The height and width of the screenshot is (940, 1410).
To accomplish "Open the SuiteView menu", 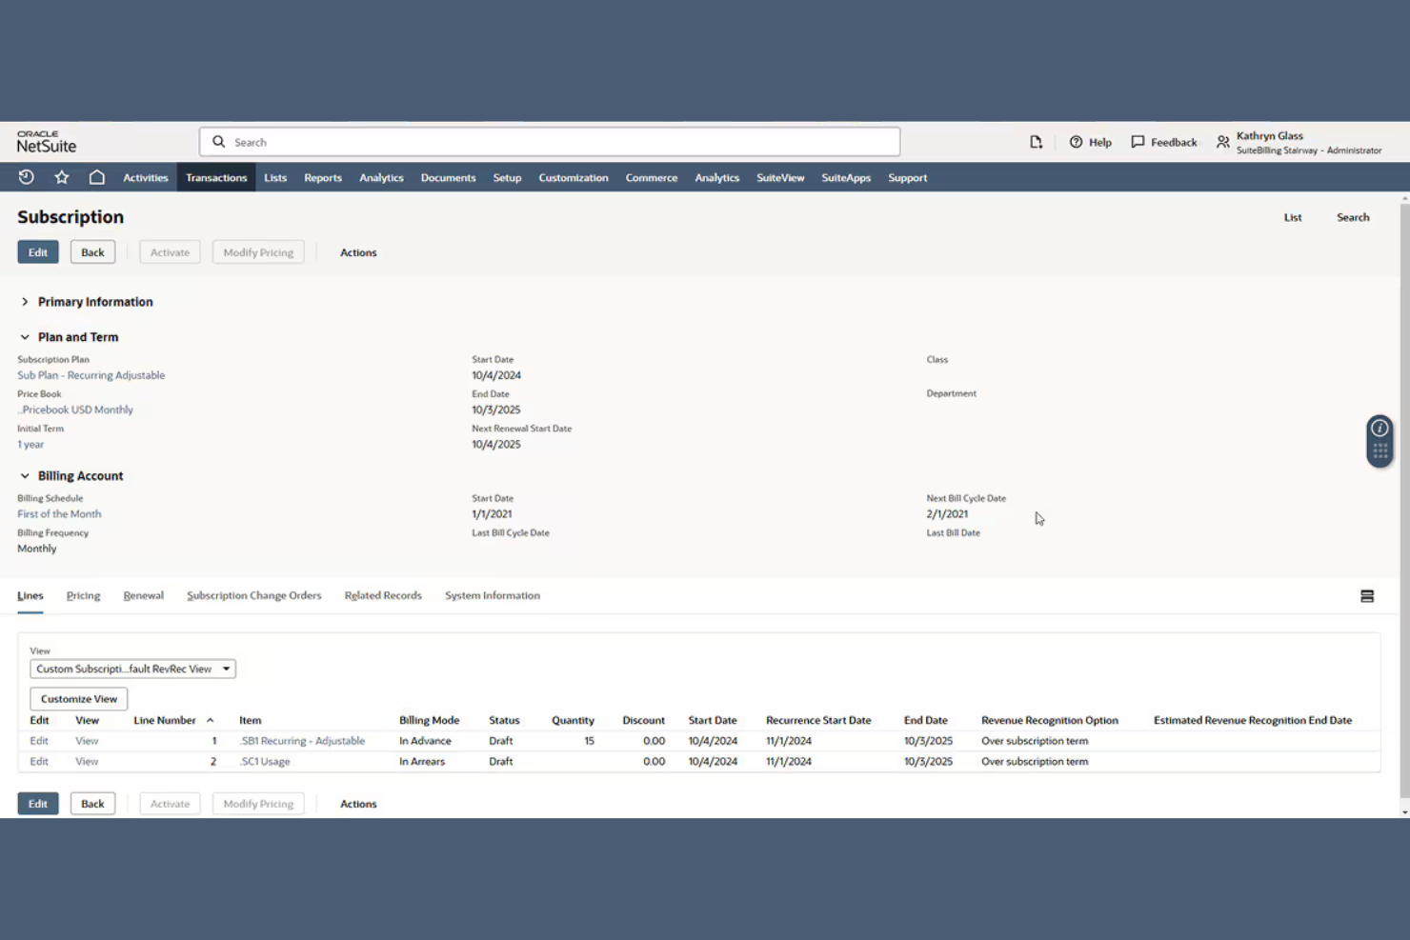I will click(x=780, y=177).
